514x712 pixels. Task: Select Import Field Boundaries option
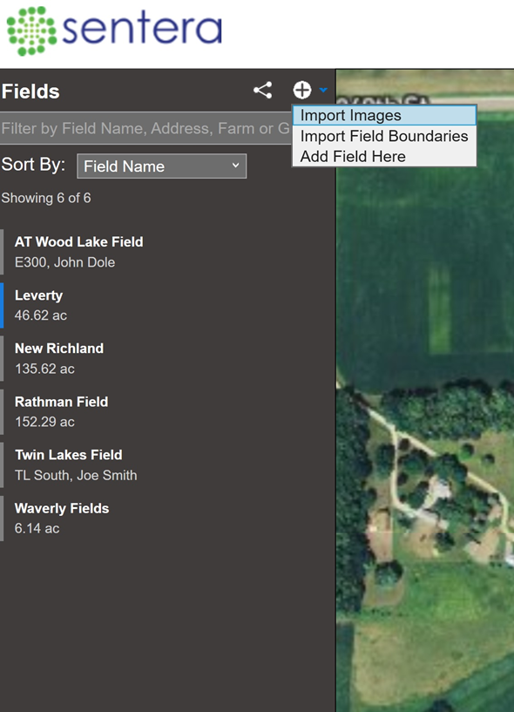[384, 136]
